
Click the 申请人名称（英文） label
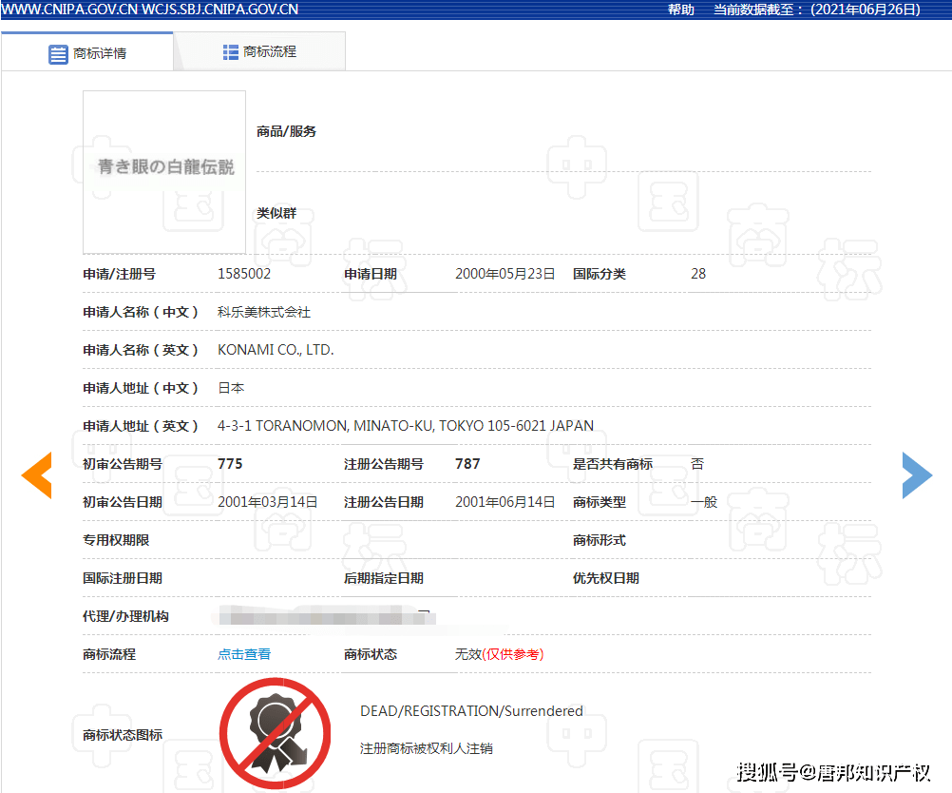[x=141, y=350]
